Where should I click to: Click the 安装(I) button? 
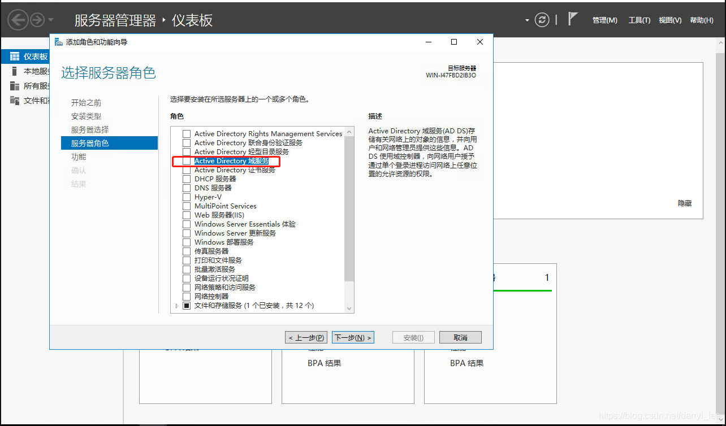(414, 337)
